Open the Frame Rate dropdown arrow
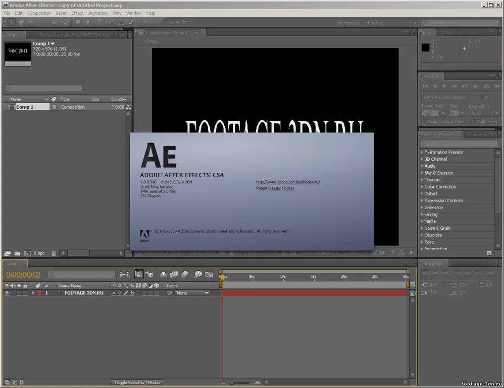The width and height of the screenshot is (504, 388). [x=443, y=113]
